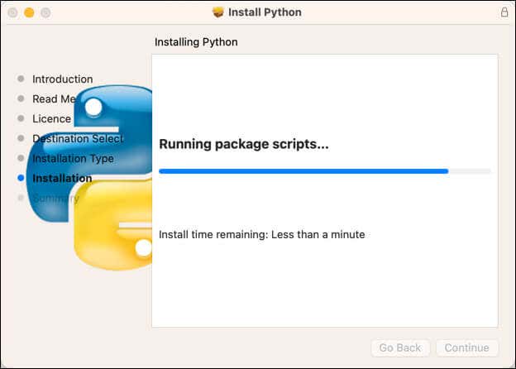Click the package box icon beside title
This screenshot has width=516, height=369.
(217, 12)
